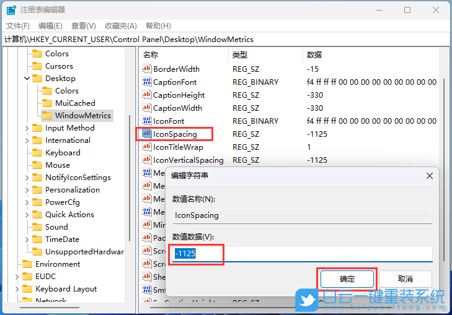Minimize the Registry Editor window
This screenshot has height=315, width=452.
coord(379,10)
